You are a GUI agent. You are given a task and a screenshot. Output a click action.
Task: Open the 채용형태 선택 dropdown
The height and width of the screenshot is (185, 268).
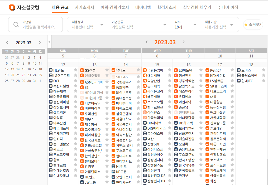click(88, 25)
